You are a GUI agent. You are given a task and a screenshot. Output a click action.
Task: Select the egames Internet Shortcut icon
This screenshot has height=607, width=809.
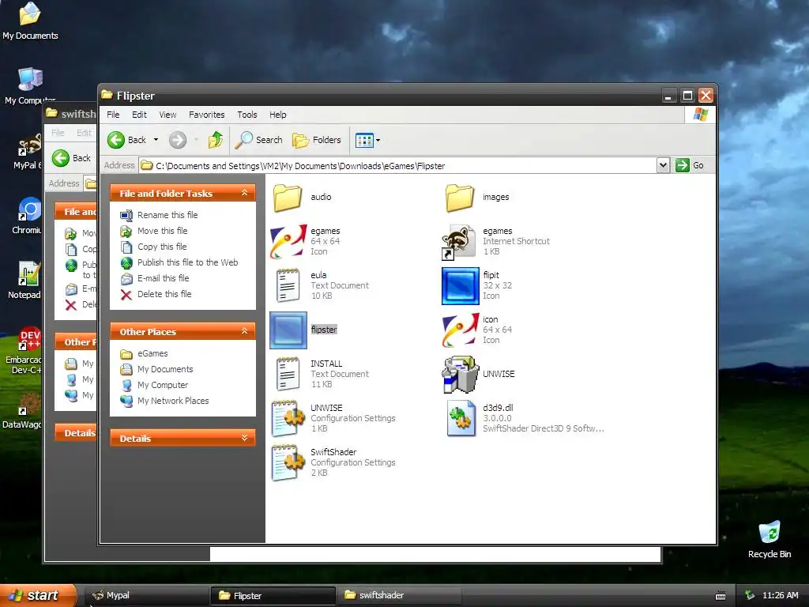coord(459,241)
